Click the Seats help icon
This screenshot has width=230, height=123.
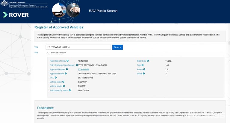(x=144, y=73)
